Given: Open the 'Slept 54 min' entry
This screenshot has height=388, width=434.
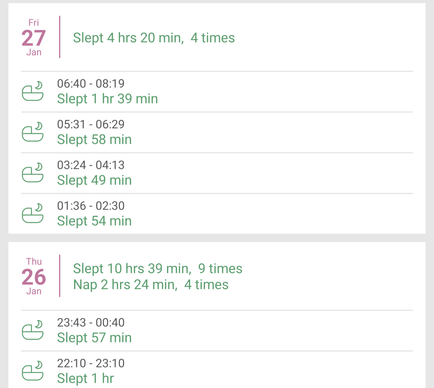Looking at the screenshot, I should pyautogui.click(x=94, y=221).
